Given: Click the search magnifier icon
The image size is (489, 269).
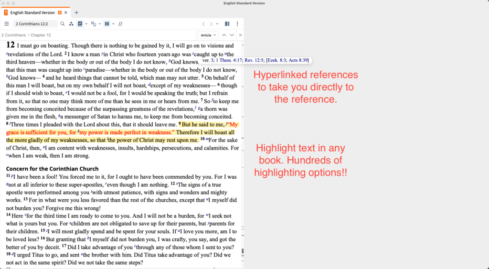Looking at the screenshot, I should pos(62,24).
